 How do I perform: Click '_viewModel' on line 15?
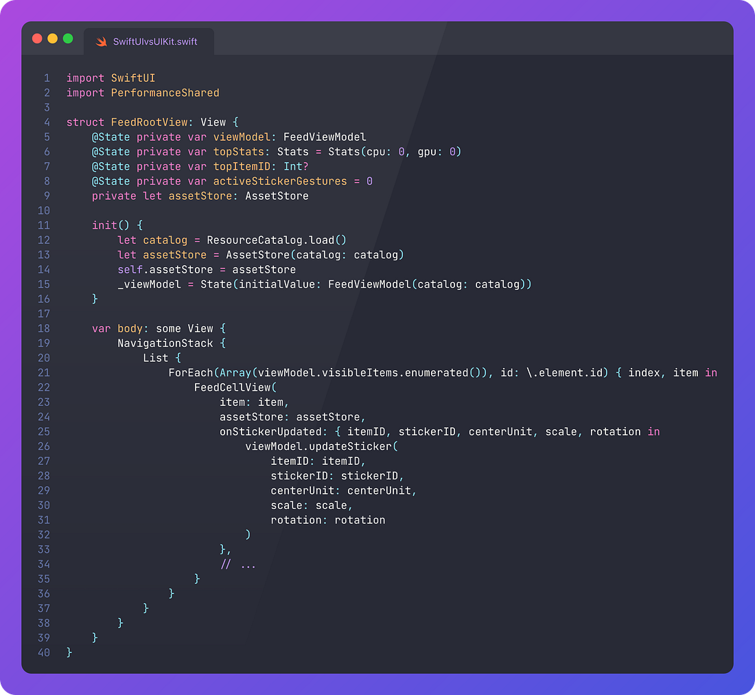[149, 284]
